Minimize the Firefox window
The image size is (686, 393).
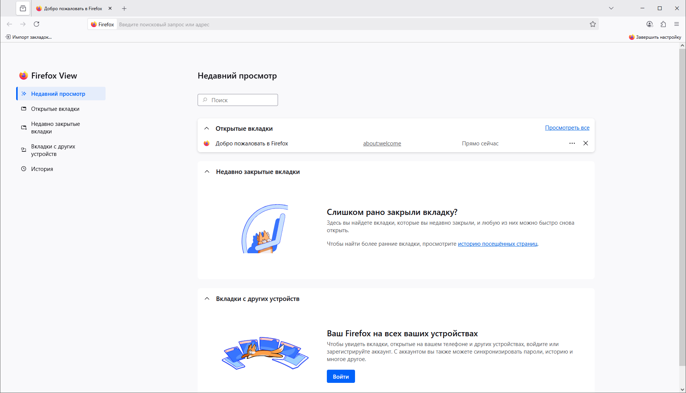[x=642, y=8]
